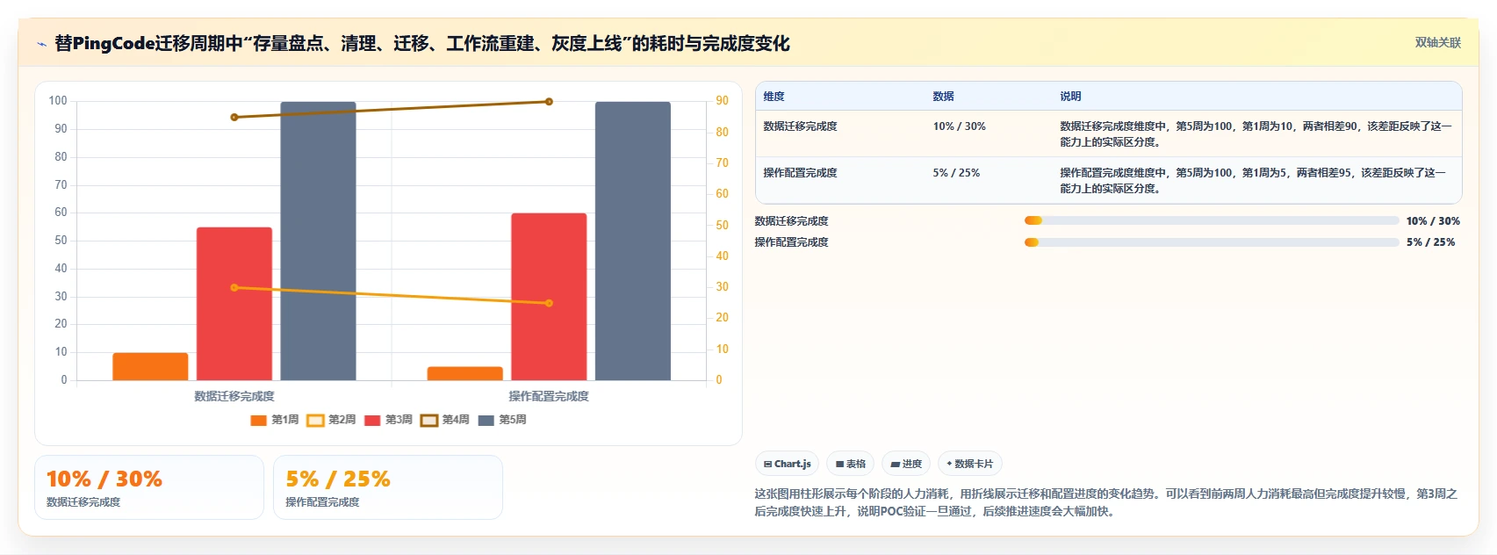This screenshot has width=1497, height=555.
Task: Click the 数据迁移完成度 x-axis label under the chart
Action: coord(234,396)
